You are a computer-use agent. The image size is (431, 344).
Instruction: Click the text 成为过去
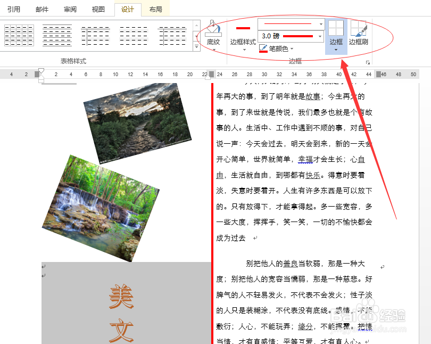[231, 238]
